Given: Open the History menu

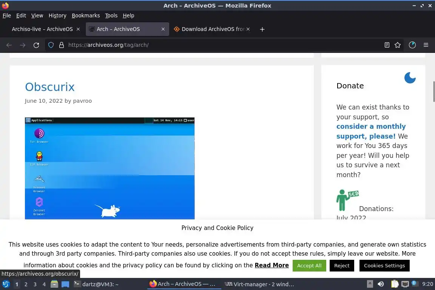Looking at the screenshot, I should (x=57, y=15).
